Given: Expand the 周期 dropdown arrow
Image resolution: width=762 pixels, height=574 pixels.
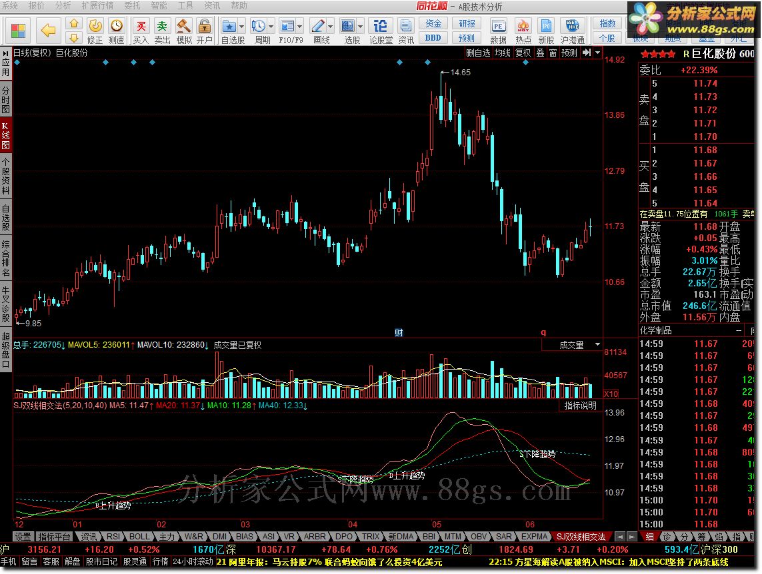Looking at the screenshot, I should click(x=271, y=26).
